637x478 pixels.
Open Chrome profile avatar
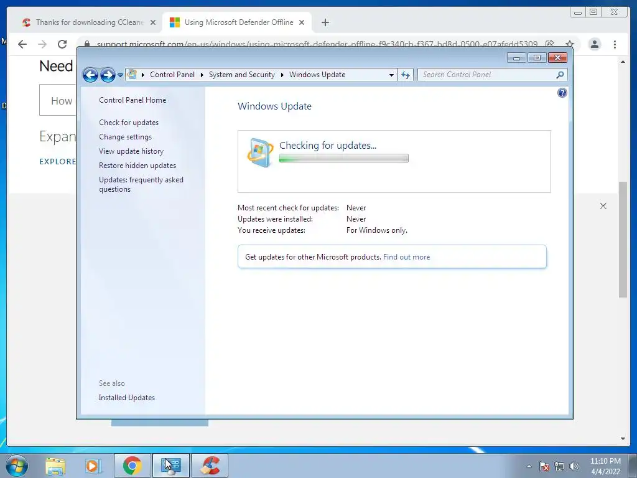pyautogui.click(x=594, y=44)
